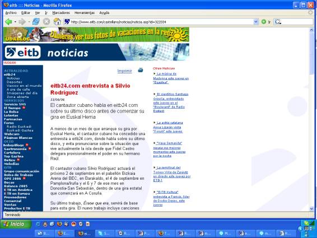Open 'La Bolsa' sidebar link
Screen dimensions: 317x238
[11, 112]
